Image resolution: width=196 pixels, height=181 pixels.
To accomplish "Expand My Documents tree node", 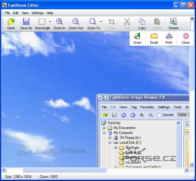I will pyautogui.click(x=104, y=128).
